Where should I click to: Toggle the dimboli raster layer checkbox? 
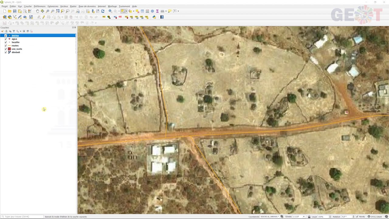point(6,52)
